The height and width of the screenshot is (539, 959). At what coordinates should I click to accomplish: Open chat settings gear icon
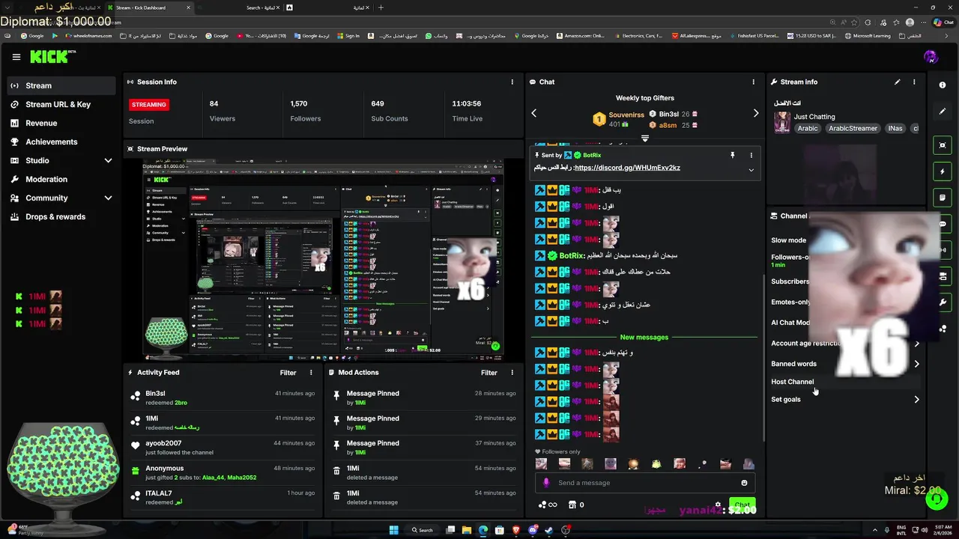[x=718, y=505]
